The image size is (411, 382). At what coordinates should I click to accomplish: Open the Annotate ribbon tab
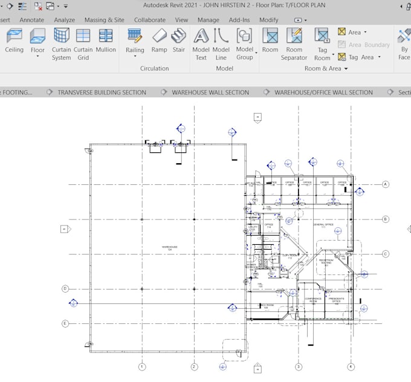pos(31,20)
